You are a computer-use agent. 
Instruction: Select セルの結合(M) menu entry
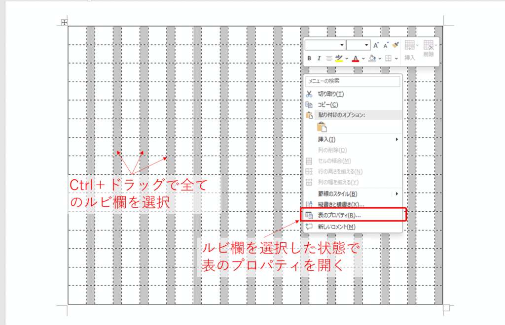tap(353, 161)
